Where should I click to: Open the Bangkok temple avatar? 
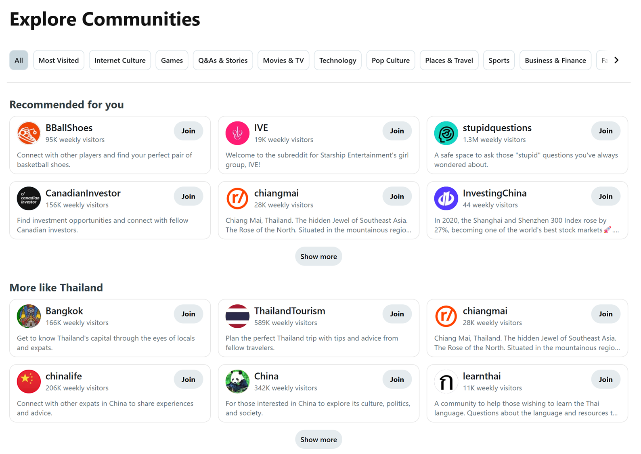(29, 316)
